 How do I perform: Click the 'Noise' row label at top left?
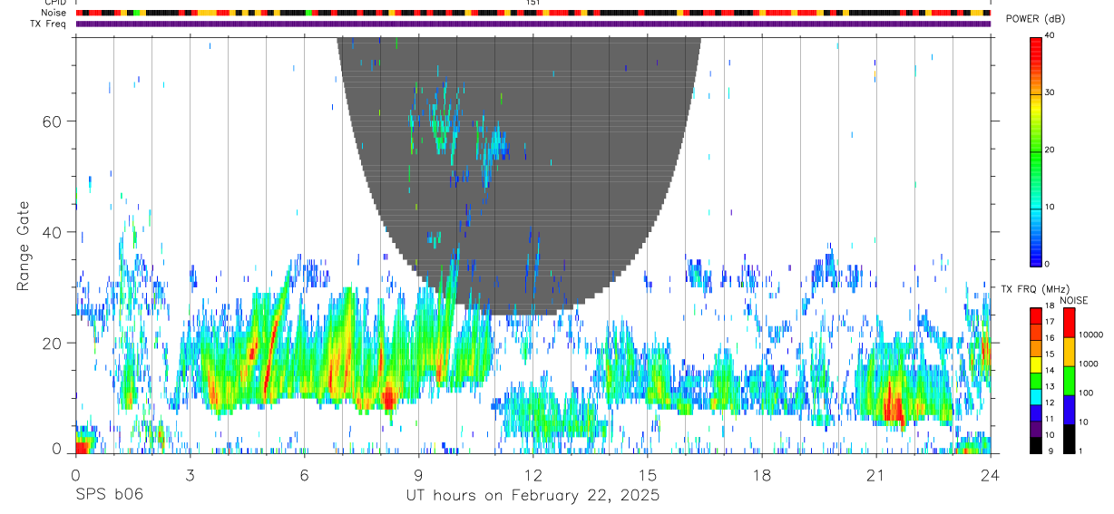[x=54, y=13]
